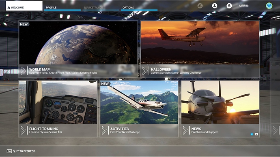Click the user profile avatar icon

pyautogui.click(x=215, y=6)
